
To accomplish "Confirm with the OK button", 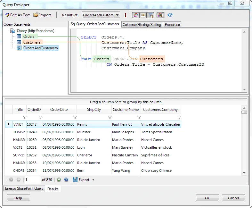I will pos(207,198).
